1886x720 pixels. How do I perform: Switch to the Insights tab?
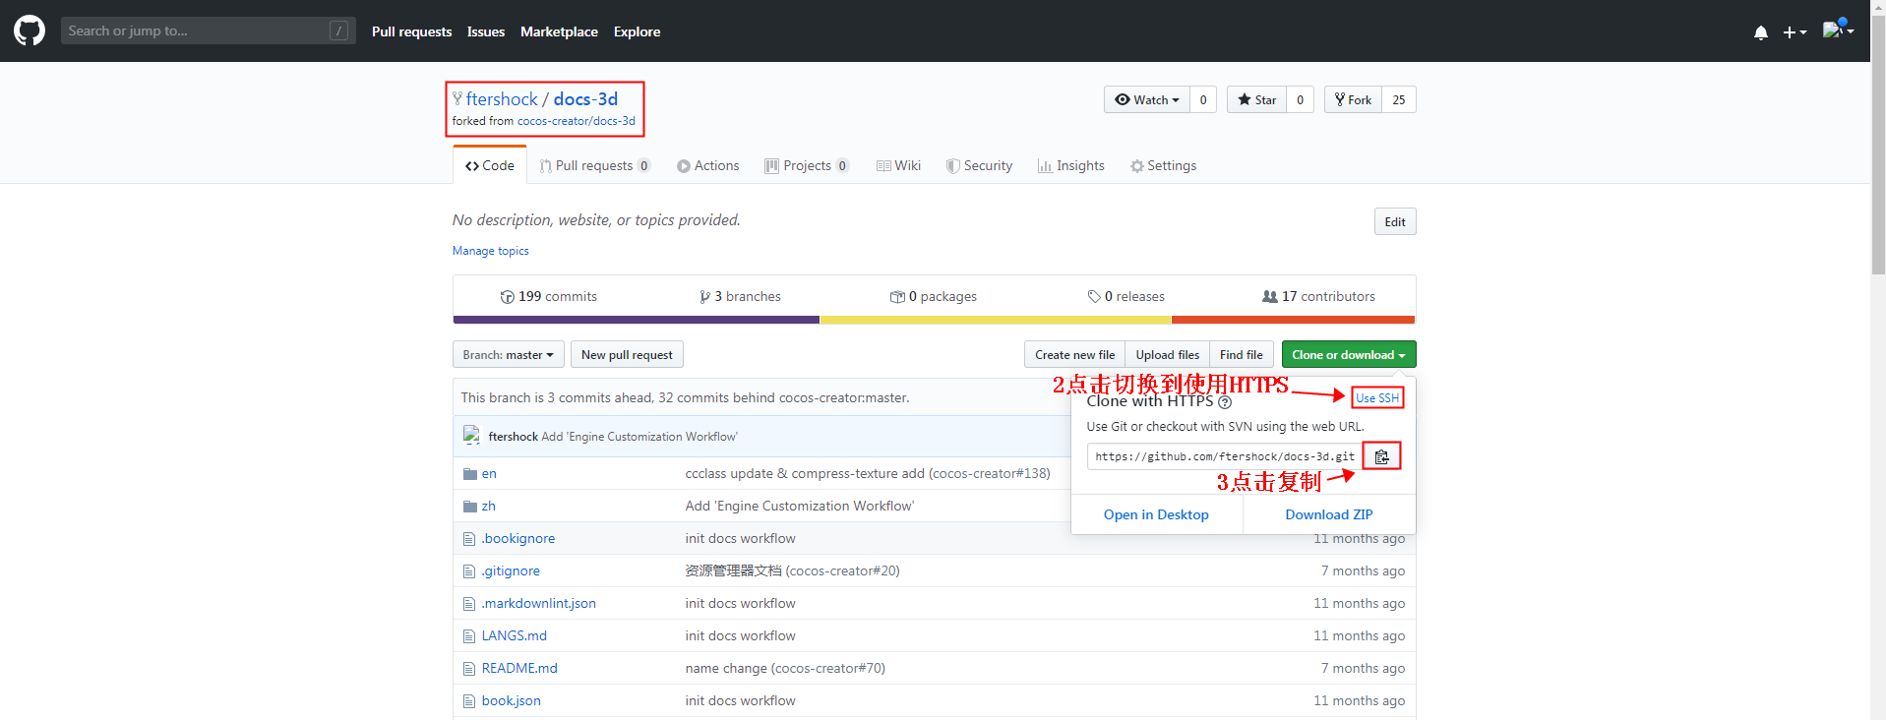point(1070,166)
